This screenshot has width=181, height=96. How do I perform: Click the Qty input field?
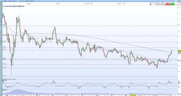click(153, 4)
